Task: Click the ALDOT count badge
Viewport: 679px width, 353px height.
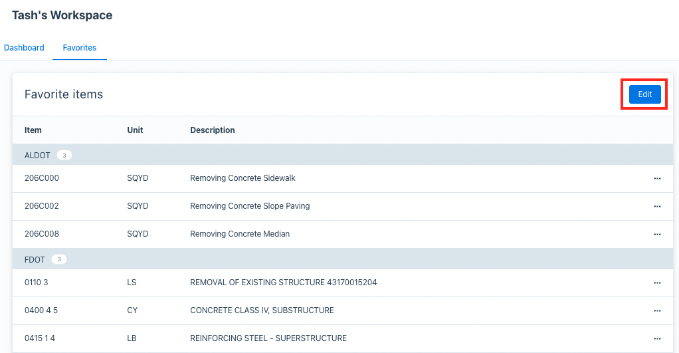Action: pos(64,156)
